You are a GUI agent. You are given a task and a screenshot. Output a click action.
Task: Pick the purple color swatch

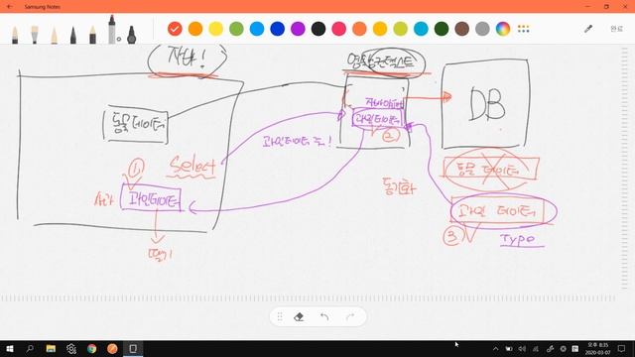click(298, 29)
